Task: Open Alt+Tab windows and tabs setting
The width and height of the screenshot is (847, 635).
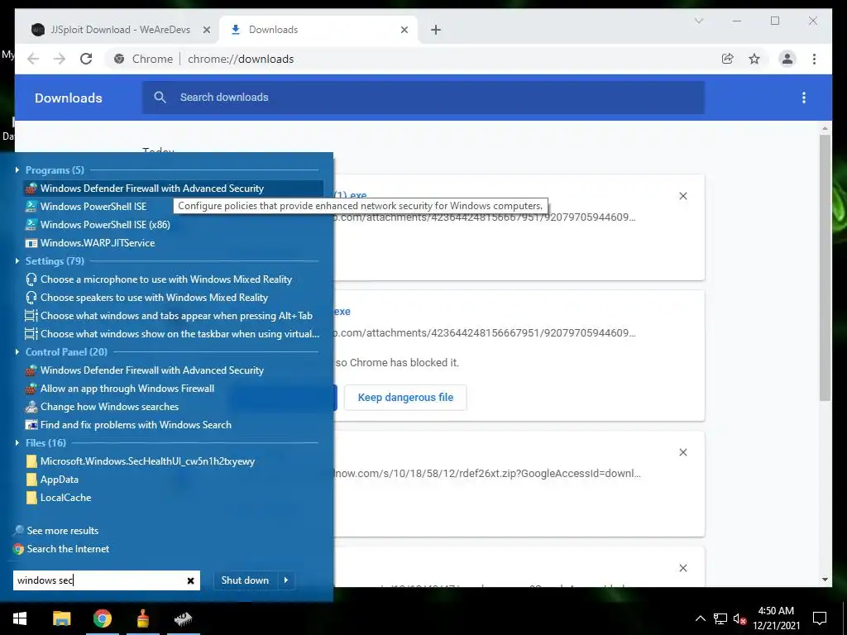Action: point(177,316)
